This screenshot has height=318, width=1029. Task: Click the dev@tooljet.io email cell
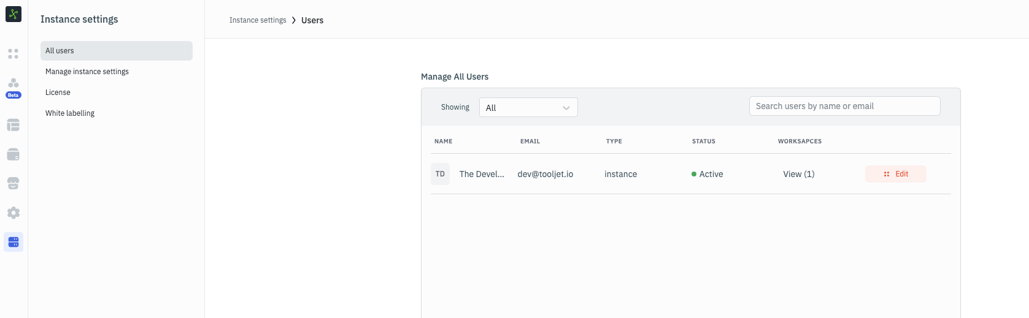(545, 174)
